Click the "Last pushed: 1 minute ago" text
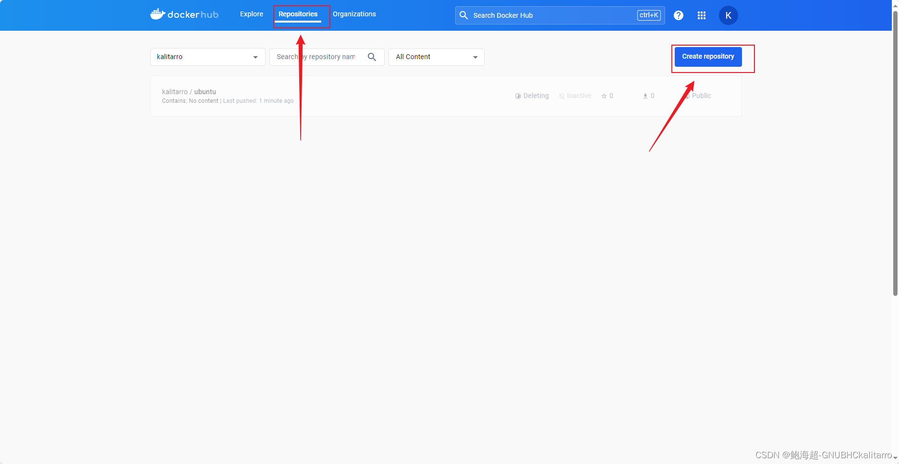Viewport: 899px width, 464px height. click(x=258, y=101)
